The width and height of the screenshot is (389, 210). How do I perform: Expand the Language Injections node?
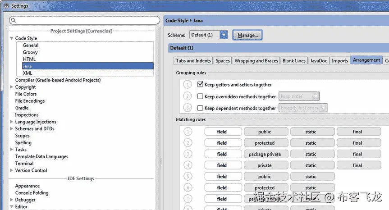click(x=11, y=122)
